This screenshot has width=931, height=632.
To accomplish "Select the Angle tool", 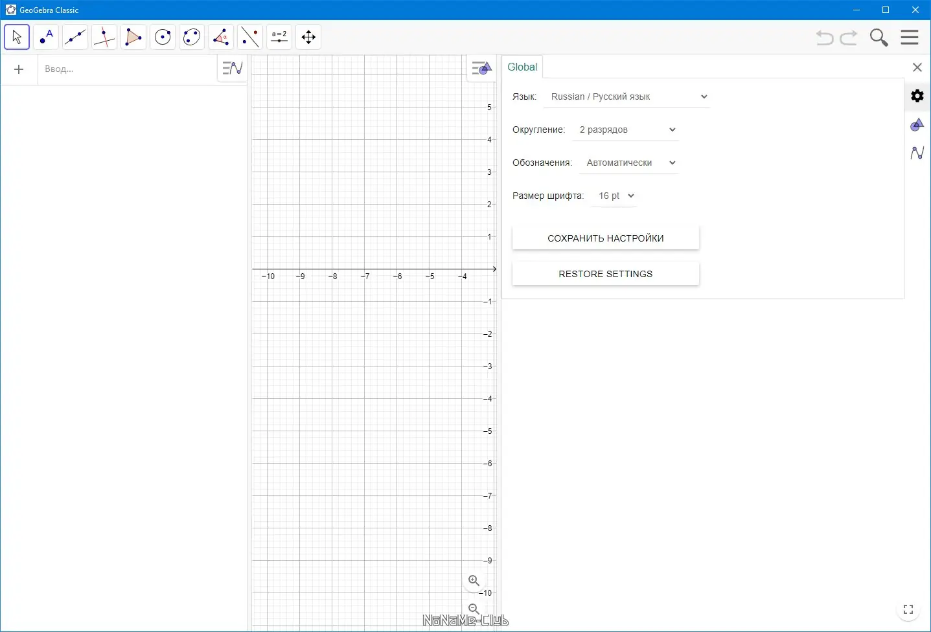I will [221, 37].
